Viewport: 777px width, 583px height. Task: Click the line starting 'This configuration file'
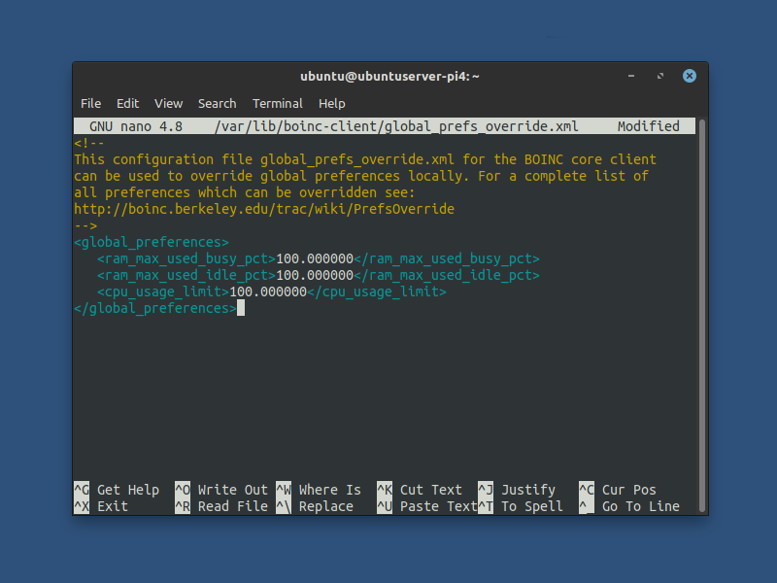tap(365, 159)
